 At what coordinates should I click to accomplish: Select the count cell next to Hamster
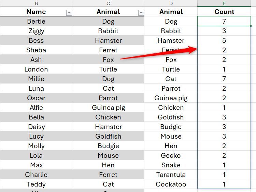click(224, 40)
